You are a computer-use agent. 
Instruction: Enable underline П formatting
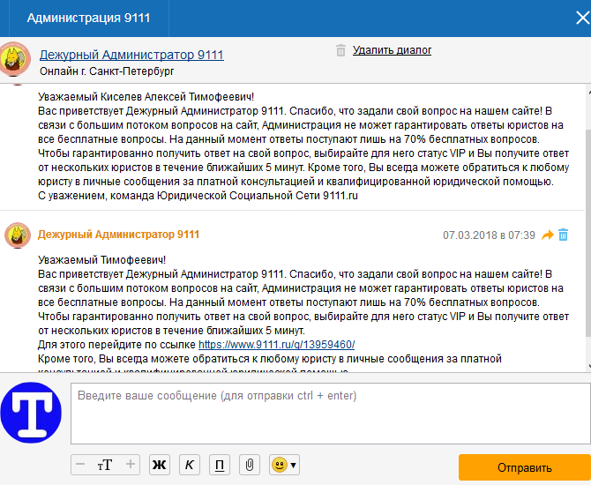220,465
